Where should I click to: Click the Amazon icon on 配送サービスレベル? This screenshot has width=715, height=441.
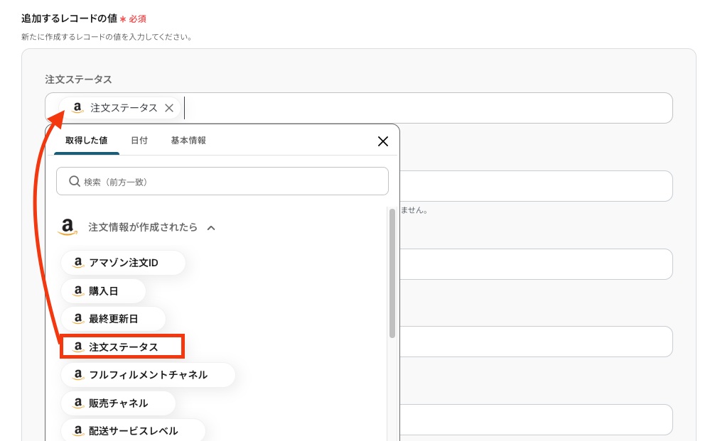(78, 431)
